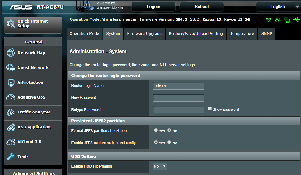Open the Temperature tab

(x=242, y=34)
